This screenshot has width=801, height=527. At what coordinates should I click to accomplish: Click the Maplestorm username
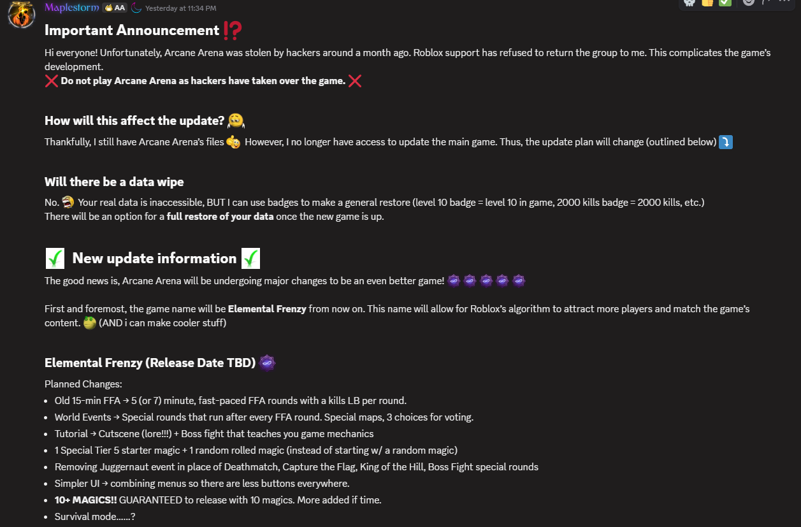[x=71, y=8]
